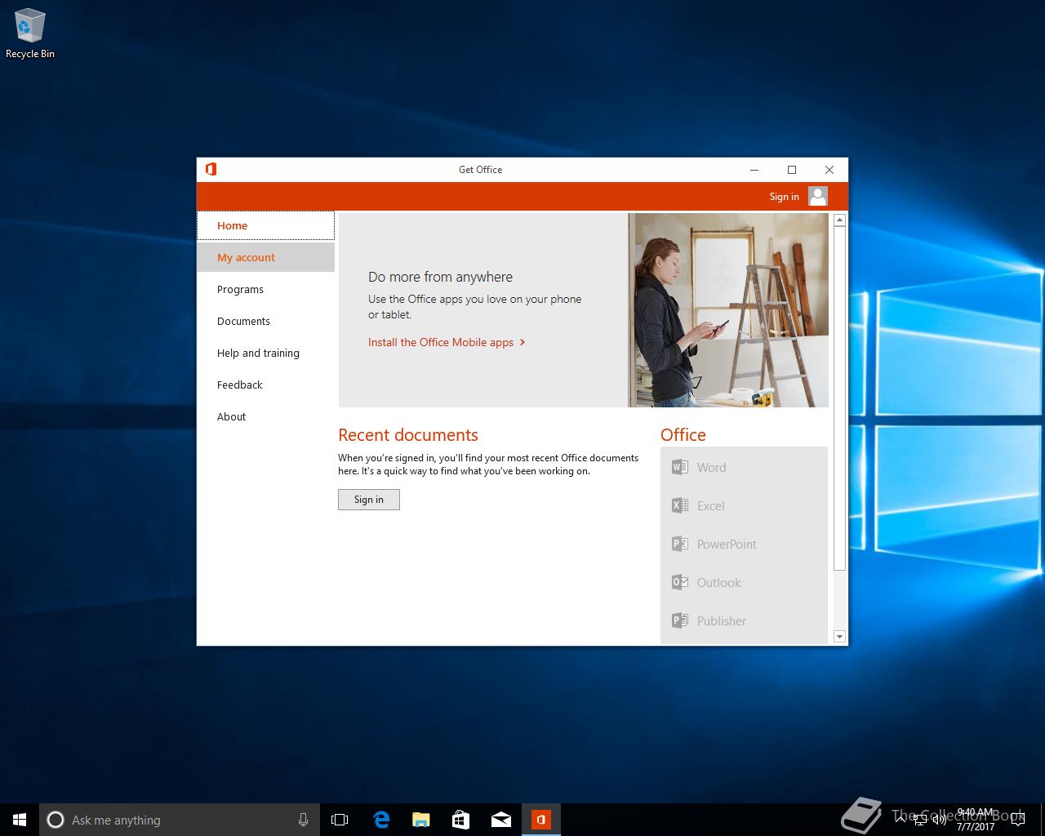Click Sign in under Recent documents
1045x836 pixels.
click(369, 500)
